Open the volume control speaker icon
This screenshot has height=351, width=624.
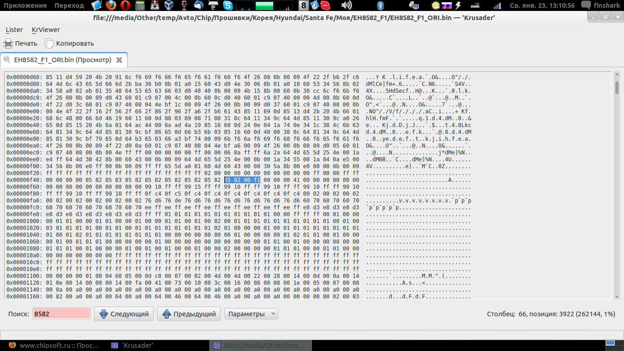point(347,5)
